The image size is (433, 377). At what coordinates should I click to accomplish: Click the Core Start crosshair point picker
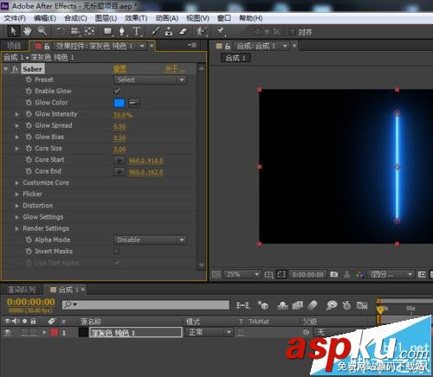(120, 160)
